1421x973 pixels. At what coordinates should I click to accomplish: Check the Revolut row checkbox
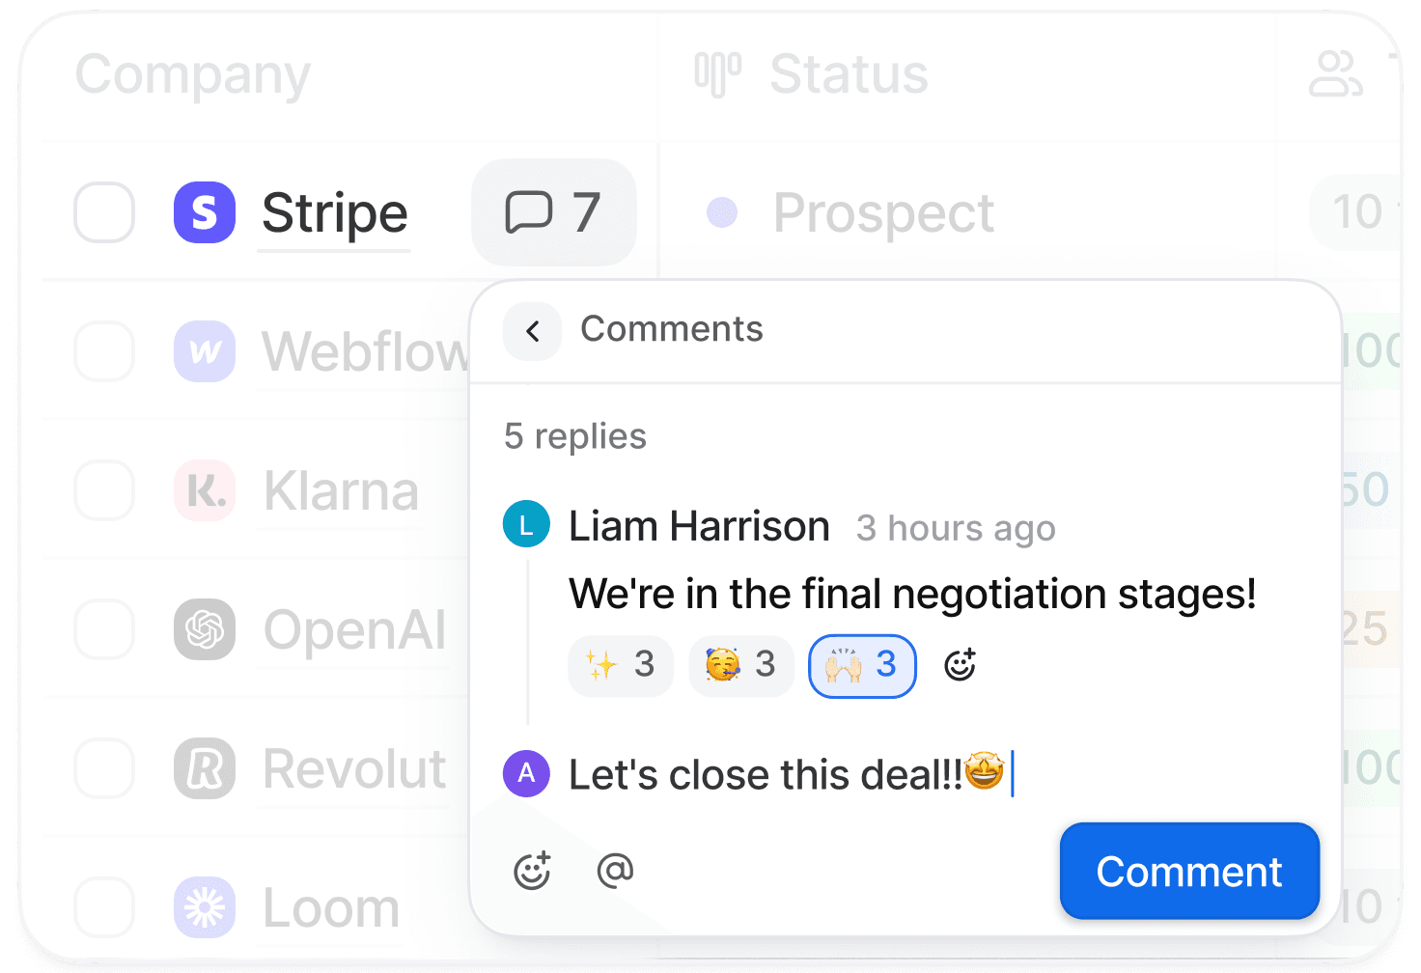pos(104,768)
